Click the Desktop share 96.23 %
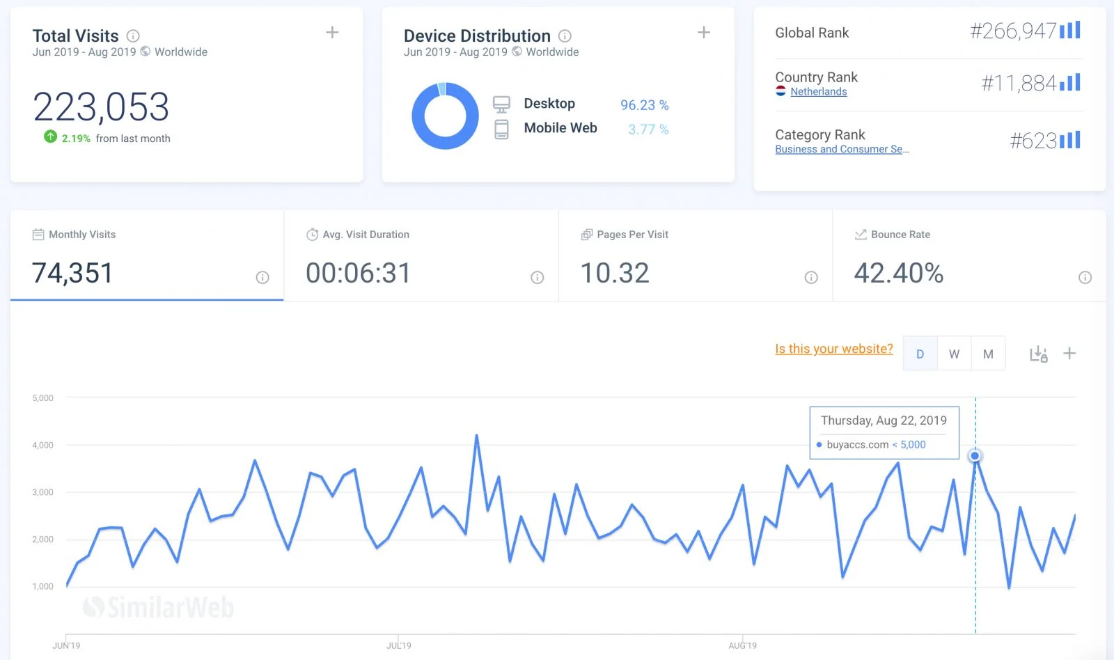This screenshot has height=660, width=1114. 645,105
